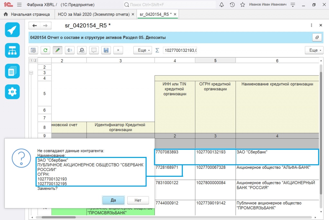
Task: Open the hierarchy structure section in sidebar
Action: (x=13, y=50)
